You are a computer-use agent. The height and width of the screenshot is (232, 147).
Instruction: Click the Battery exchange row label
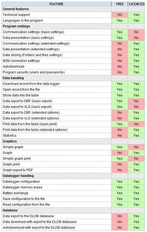tap(15, 193)
